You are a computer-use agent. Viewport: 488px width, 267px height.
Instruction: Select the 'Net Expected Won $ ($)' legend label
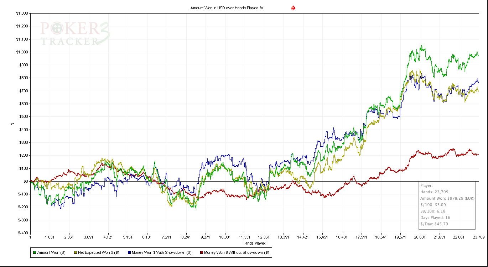(x=99, y=252)
